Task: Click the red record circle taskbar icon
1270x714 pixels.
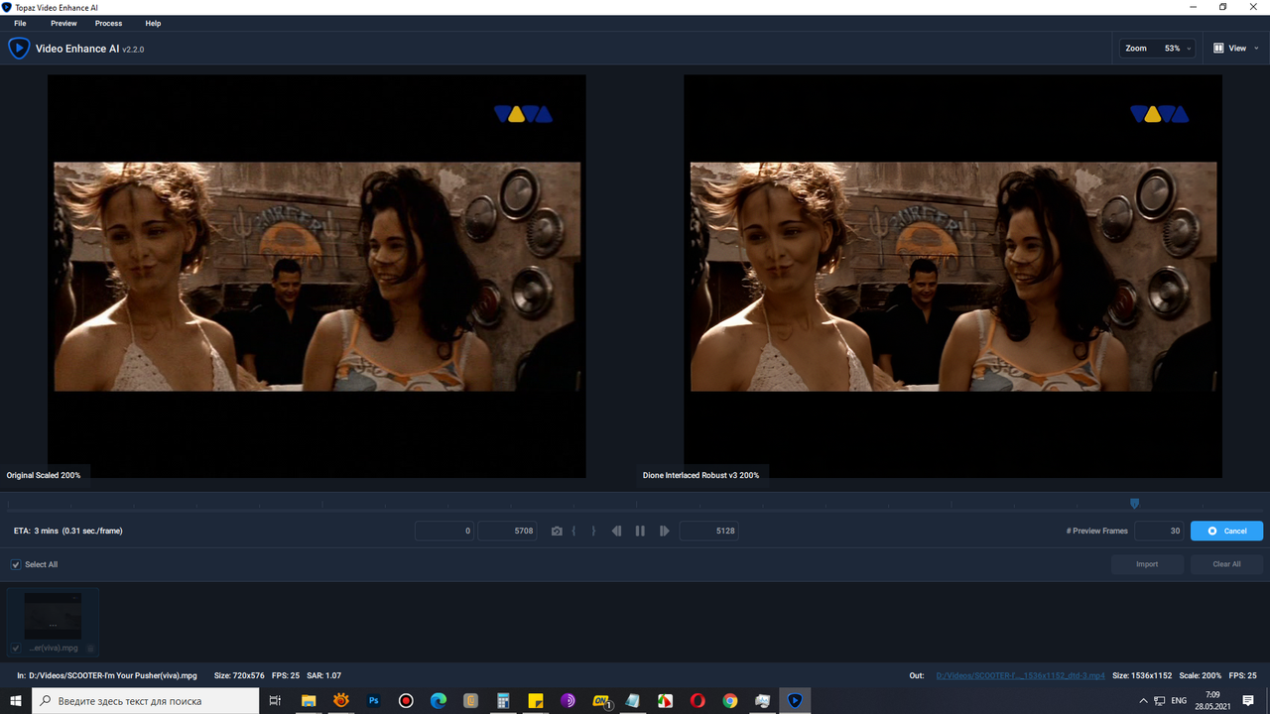Action: pyautogui.click(x=406, y=700)
